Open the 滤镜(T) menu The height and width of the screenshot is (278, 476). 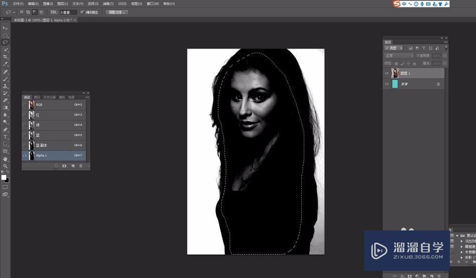click(x=108, y=4)
